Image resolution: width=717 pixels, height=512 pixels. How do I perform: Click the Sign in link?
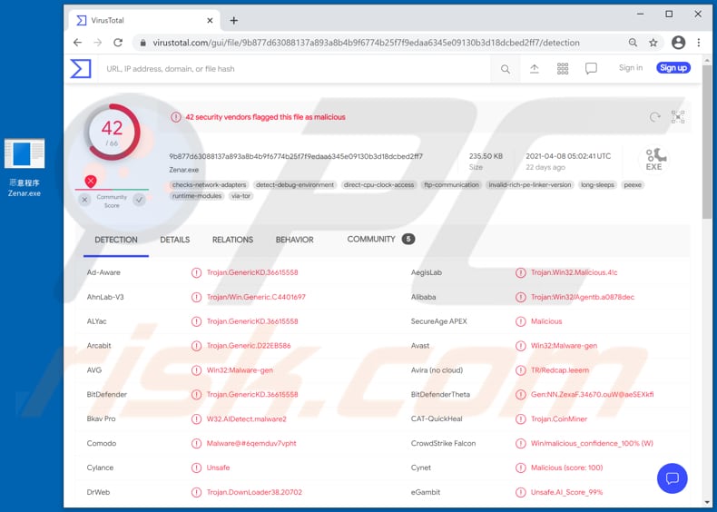[x=631, y=68]
